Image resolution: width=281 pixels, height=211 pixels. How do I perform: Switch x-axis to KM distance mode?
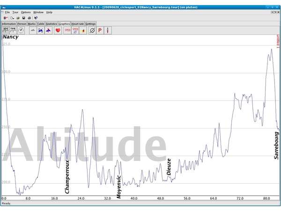6,30
